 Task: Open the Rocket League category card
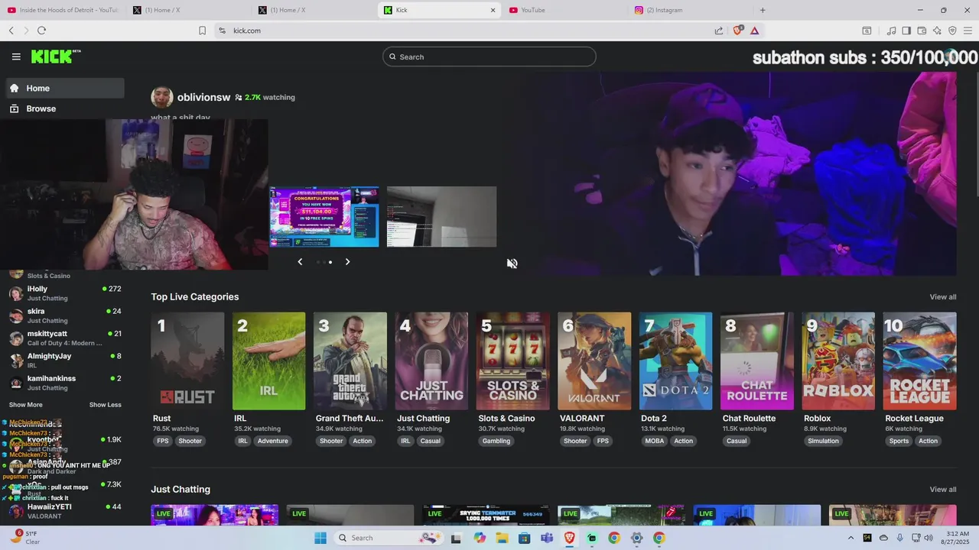coord(919,361)
